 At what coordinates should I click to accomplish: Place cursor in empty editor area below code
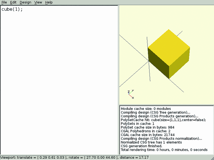(57, 85)
